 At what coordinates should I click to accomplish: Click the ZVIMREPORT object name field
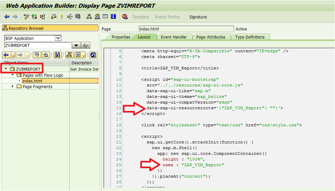tap(38, 45)
